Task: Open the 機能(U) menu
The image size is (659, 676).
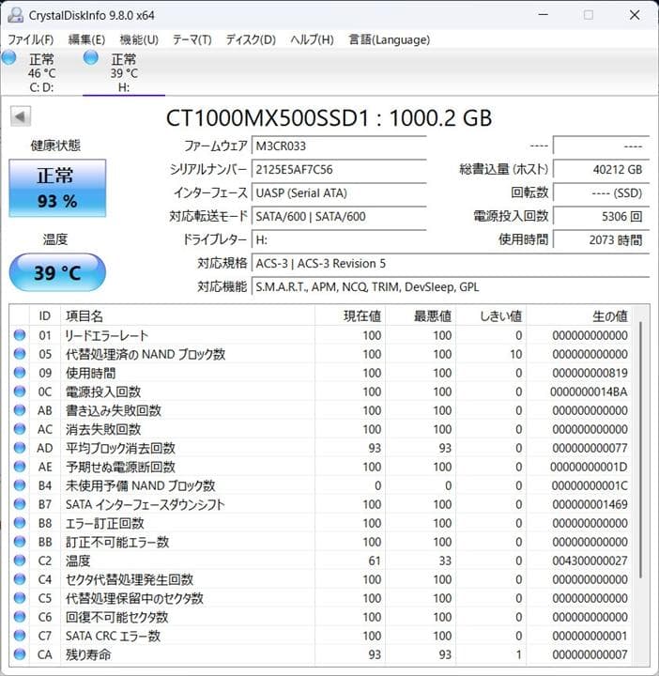Action: click(139, 39)
